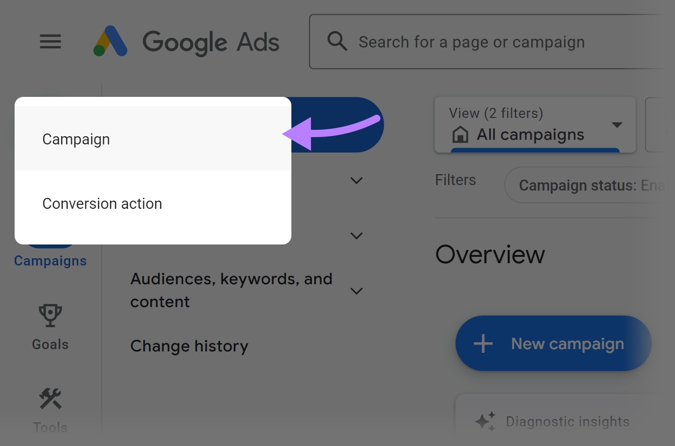This screenshot has height=446, width=675.
Task: Click the search magnifier icon
Action: pyautogui.click(x=337, y=41)
